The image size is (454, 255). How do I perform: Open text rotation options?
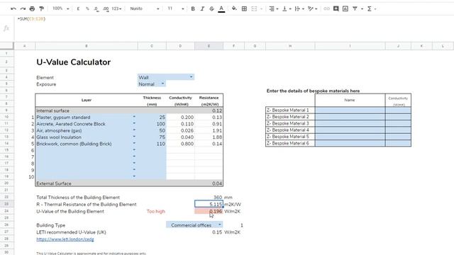(312, 8)
